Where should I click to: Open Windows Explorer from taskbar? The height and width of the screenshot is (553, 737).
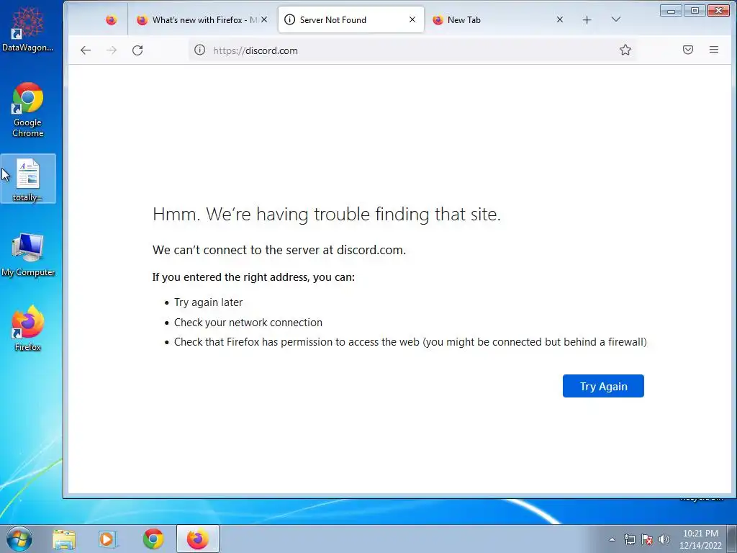[x=64, y=539]
